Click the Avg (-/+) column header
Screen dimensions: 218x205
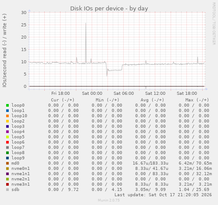tap(152, 100)
